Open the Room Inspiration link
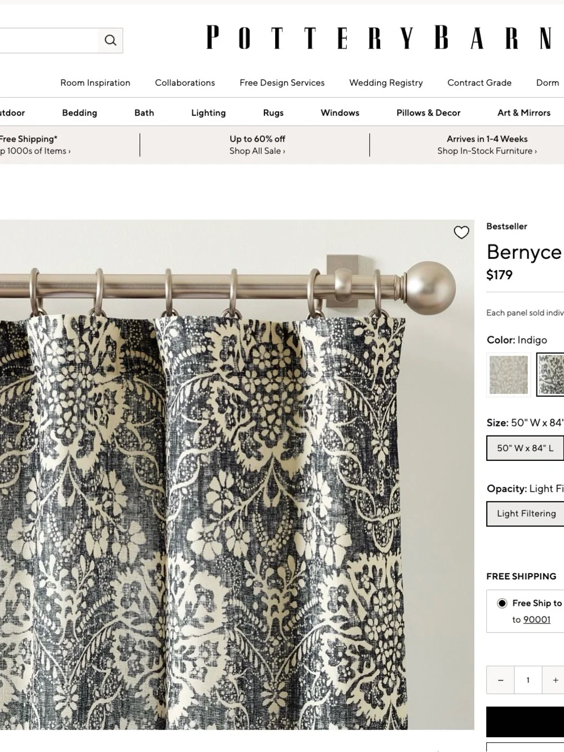Viewport: 564px width, 752px height. tap(95, 83)
